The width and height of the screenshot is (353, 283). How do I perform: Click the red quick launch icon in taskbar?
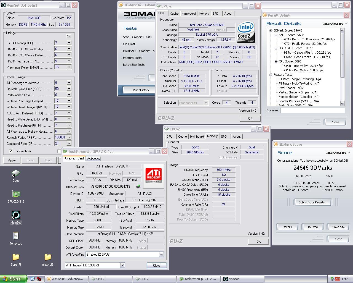pos(39,279)
